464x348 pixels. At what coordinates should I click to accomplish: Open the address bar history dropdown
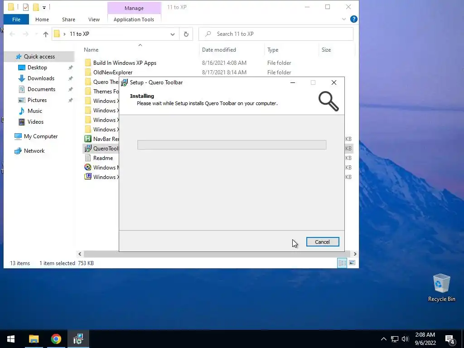pyautogui.click(x=173, y=34)
